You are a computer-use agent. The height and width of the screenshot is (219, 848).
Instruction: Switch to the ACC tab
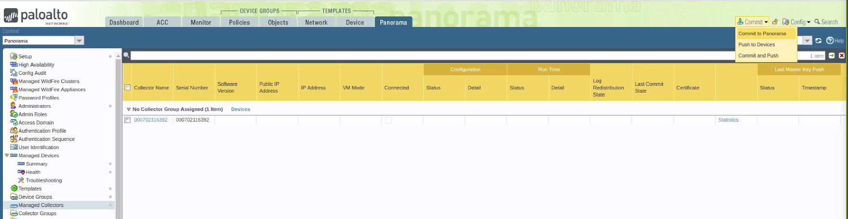pyautogui.click(x=162, y=22)
